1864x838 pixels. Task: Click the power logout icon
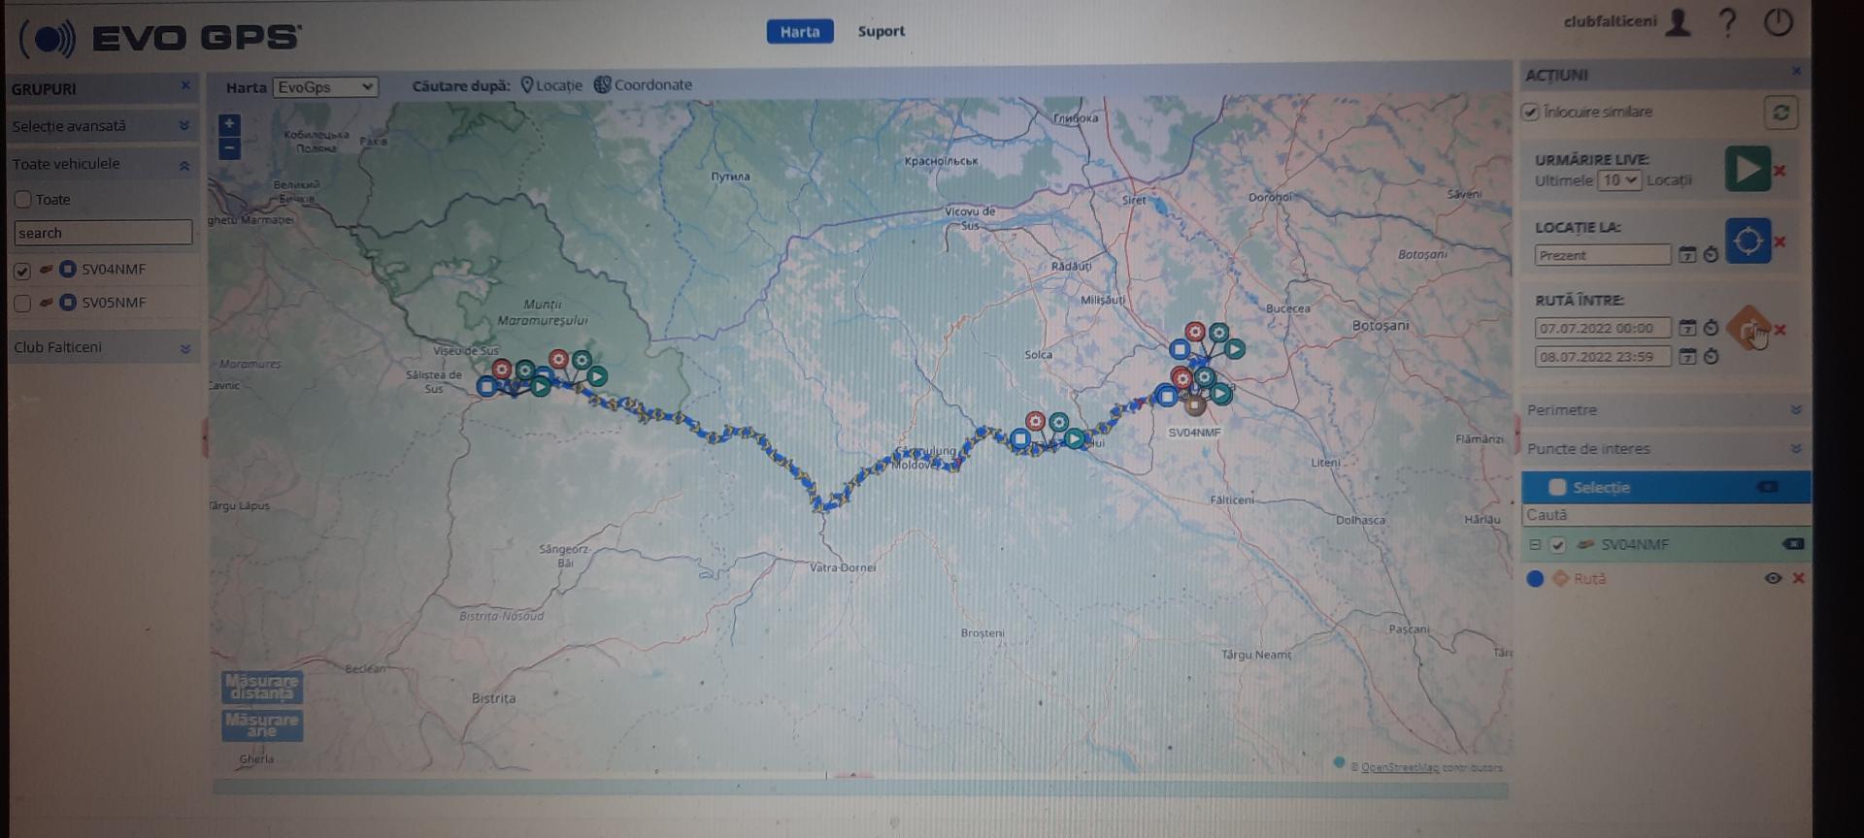click(1778, 22)
